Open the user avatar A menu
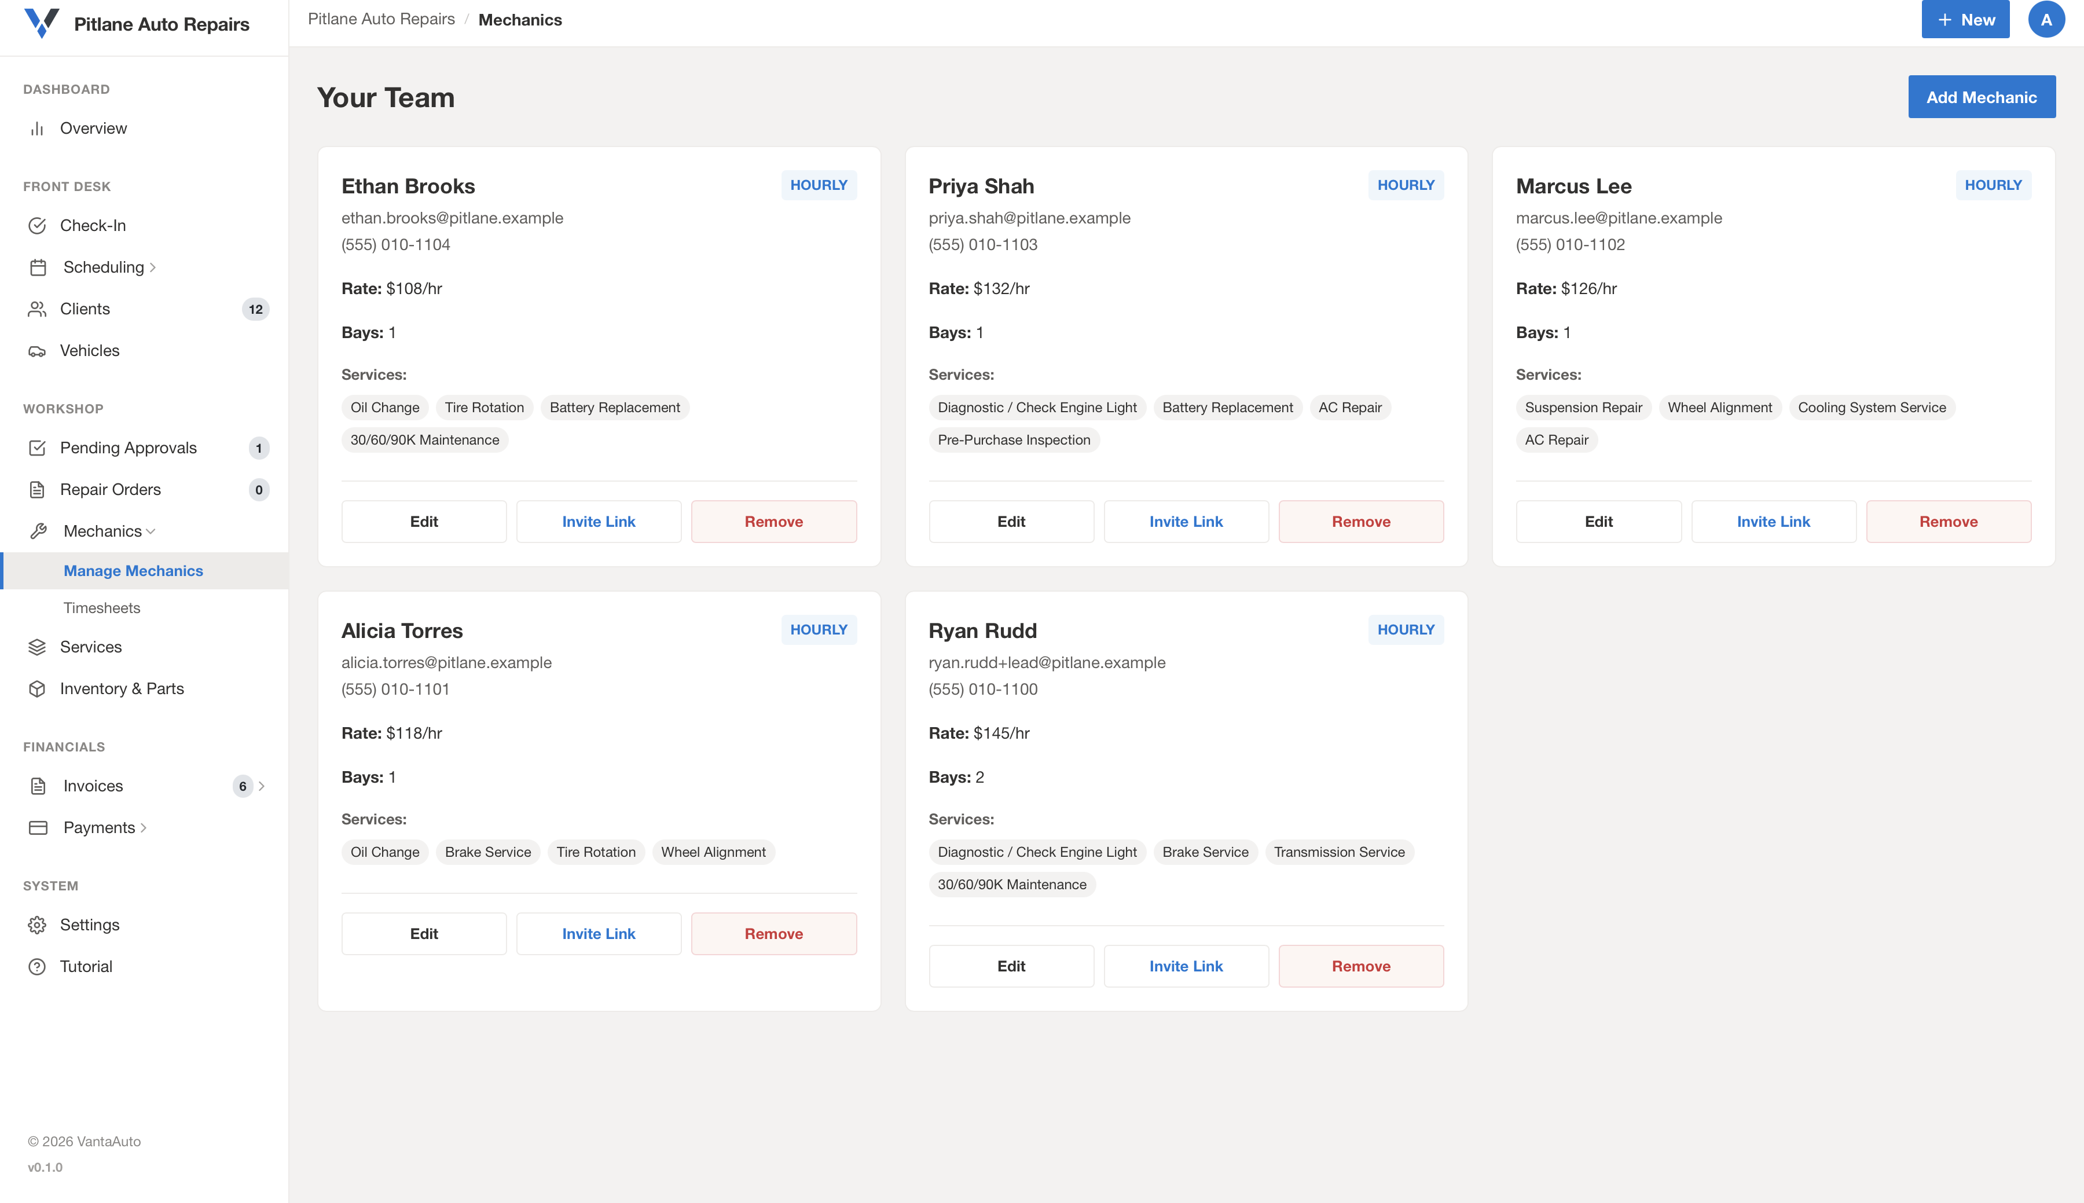Viewport: 2084px width, 1203px height. point(2046,20)
